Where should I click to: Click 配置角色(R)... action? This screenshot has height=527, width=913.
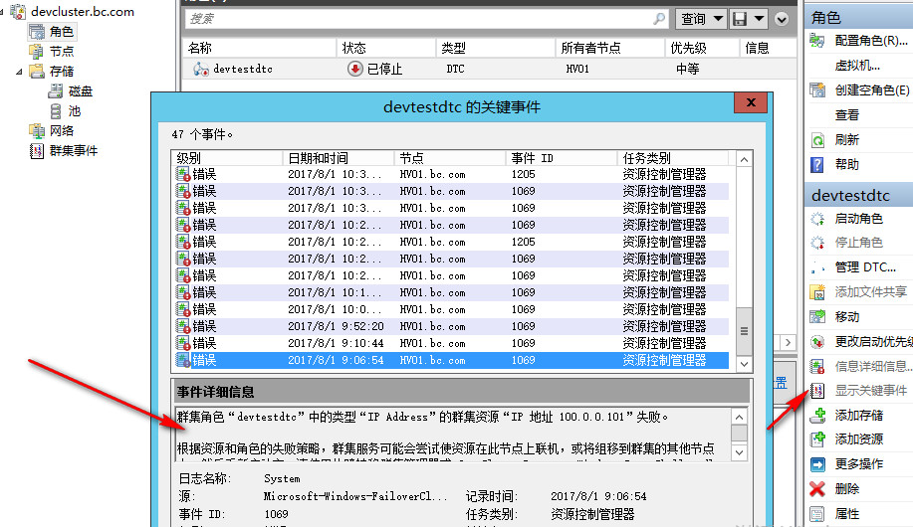point(871,41)
